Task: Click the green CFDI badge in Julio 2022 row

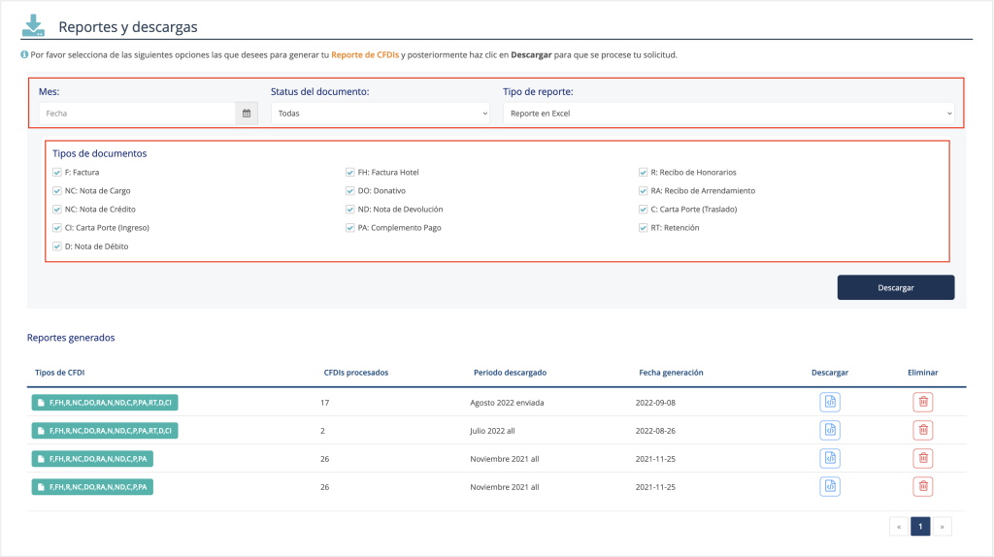Action: click(105, 431)
